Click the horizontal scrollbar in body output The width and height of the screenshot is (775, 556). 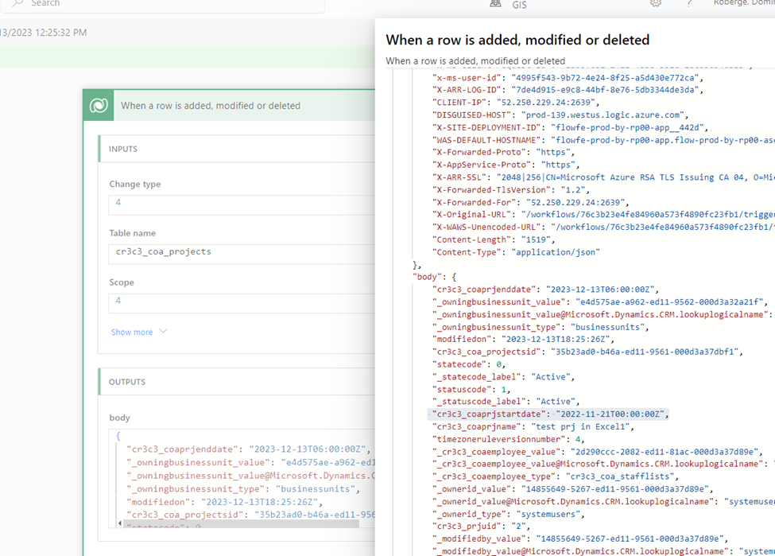point(241,523)
